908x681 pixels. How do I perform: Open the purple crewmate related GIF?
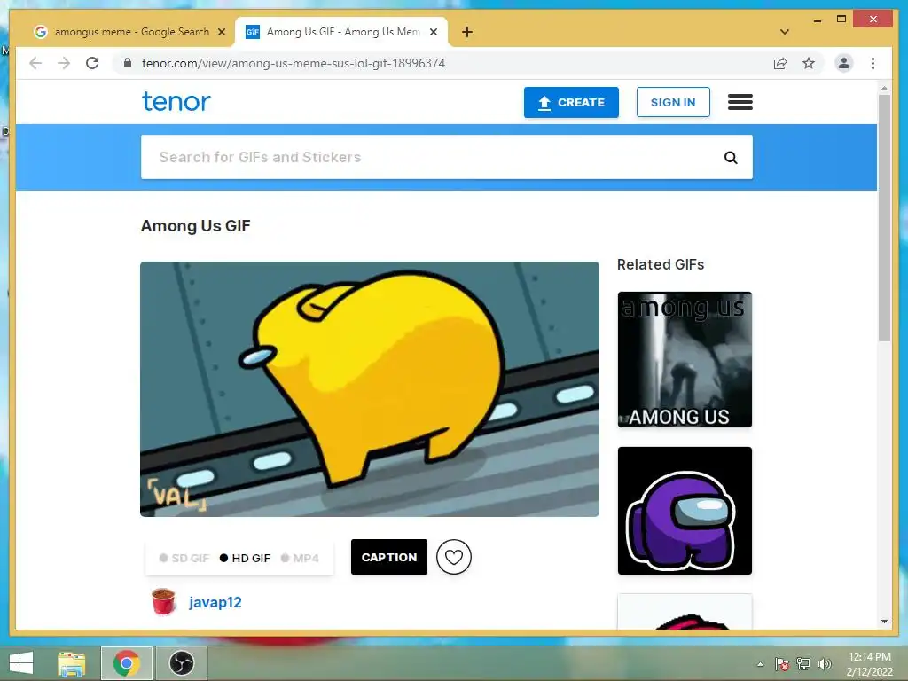pos(685,511)
